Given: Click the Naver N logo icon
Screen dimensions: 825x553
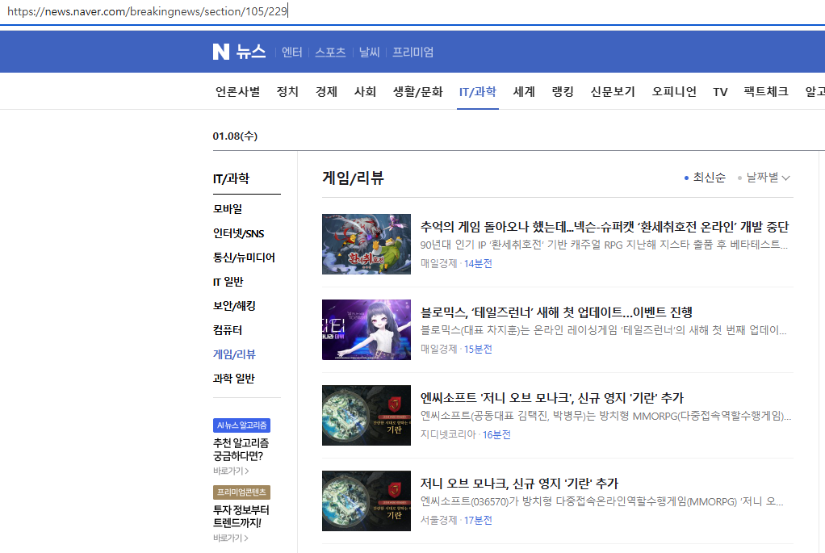Looking at the screenshot, I should (221, 52).
